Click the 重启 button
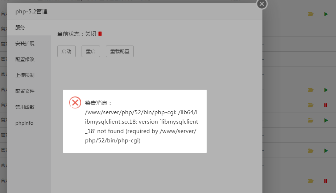This screenshot has width=336, height=193. coord(91,51)
